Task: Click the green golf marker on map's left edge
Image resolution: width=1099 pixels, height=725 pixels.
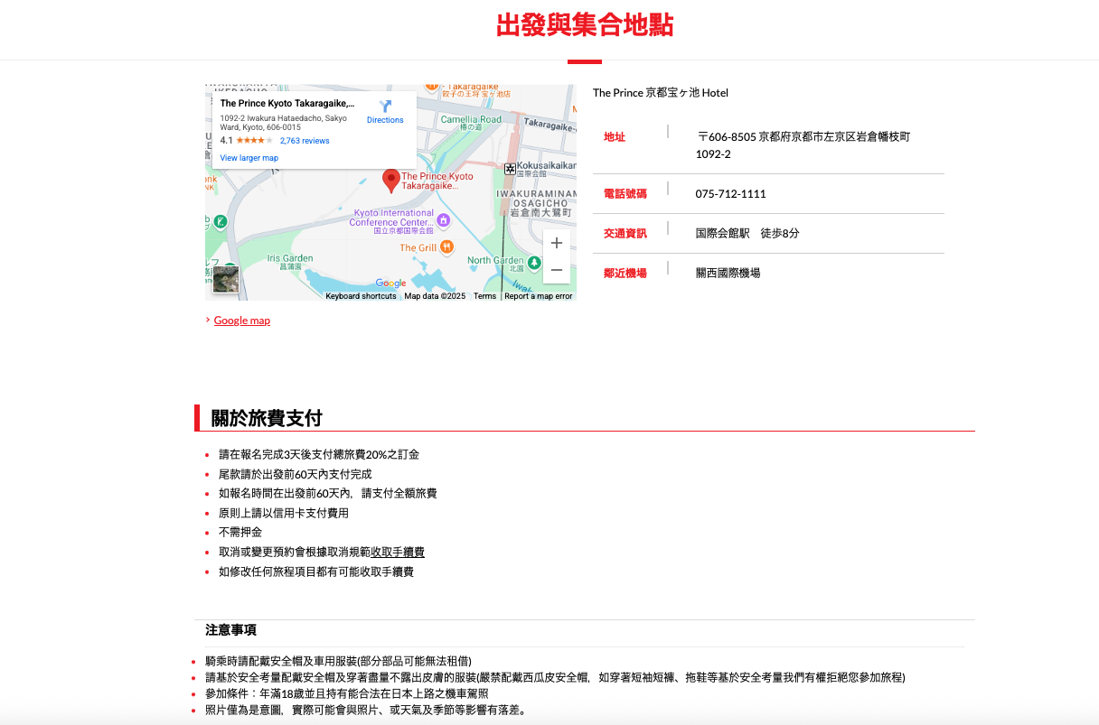Action: 220,222
